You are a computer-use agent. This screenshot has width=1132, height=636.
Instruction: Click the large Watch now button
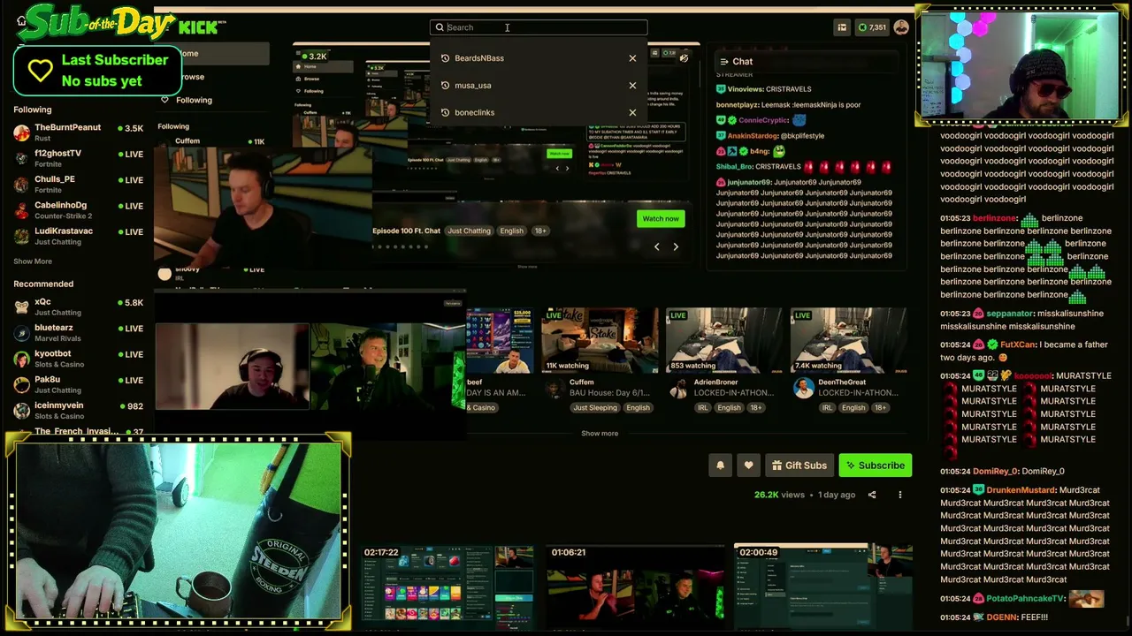point(661,218)
